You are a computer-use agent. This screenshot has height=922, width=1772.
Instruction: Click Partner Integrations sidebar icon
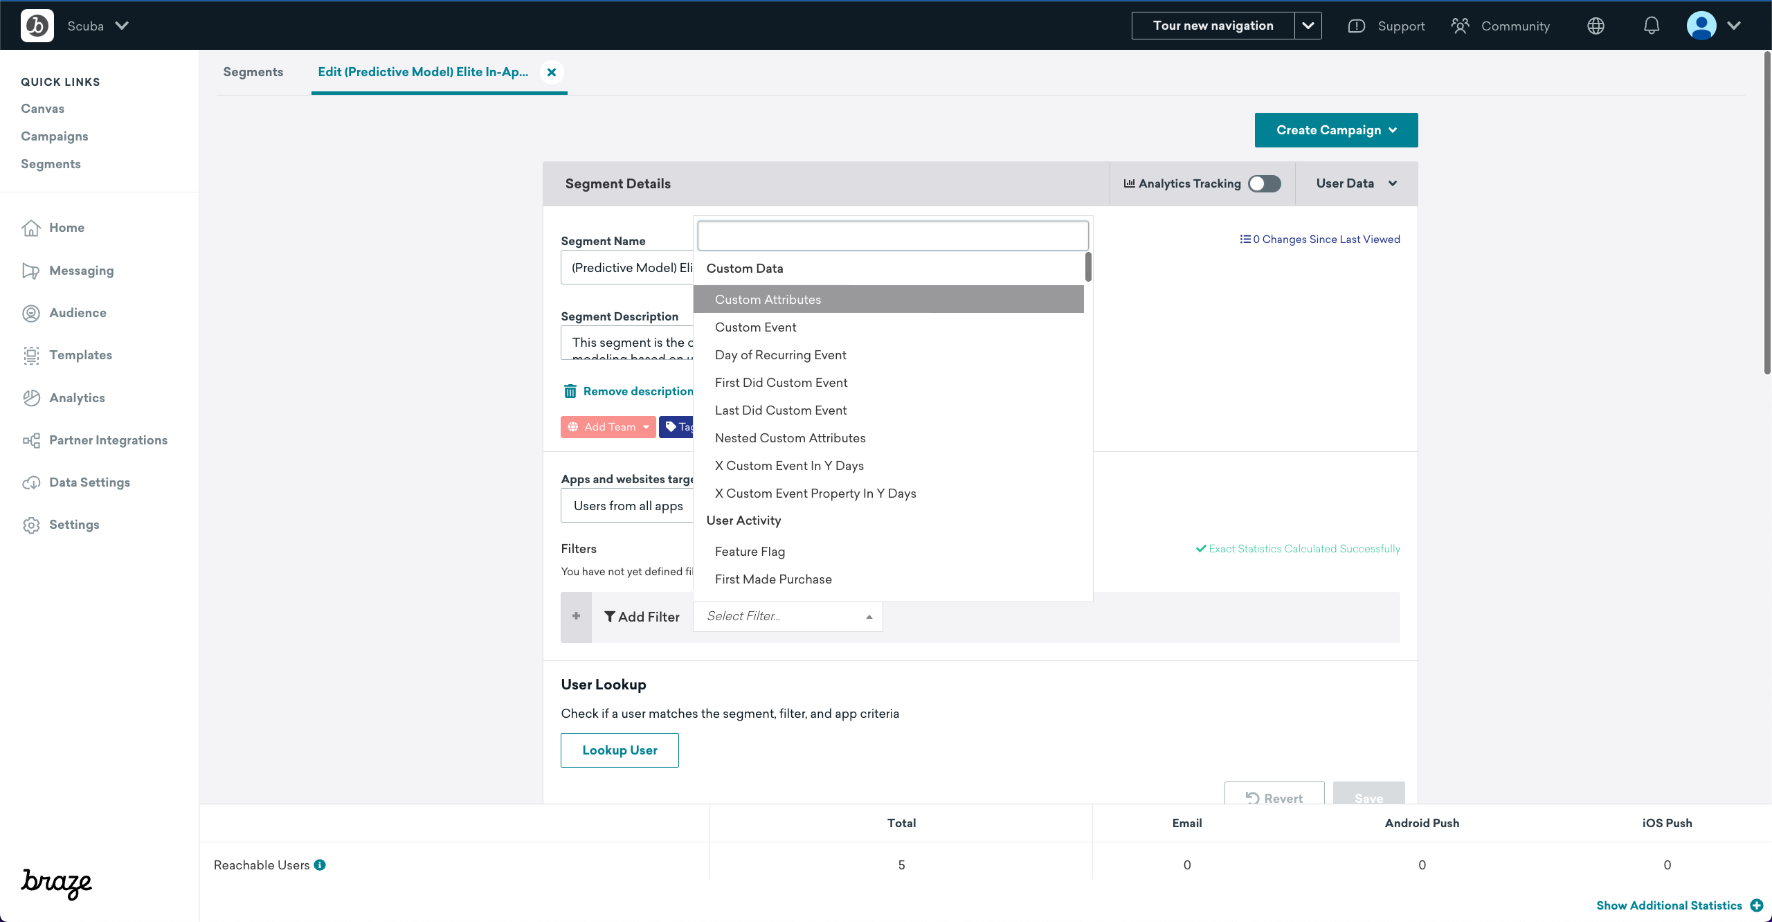point(32,440)
